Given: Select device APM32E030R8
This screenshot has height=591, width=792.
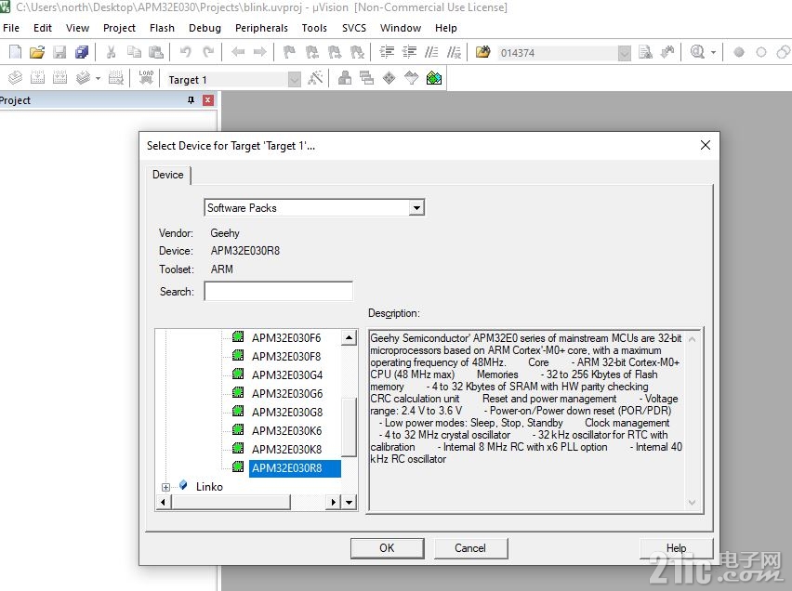Looking at the screenshot, I should [x=295, y=468].
